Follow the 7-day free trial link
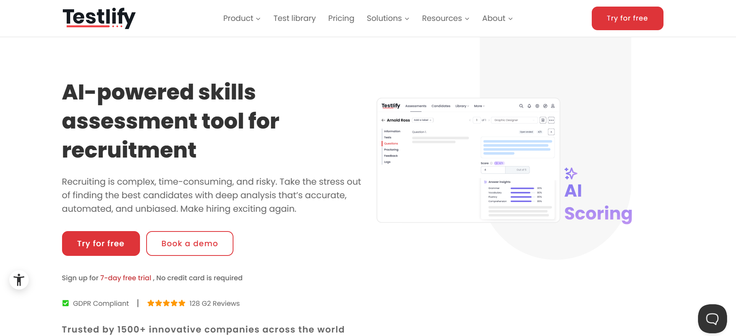This screenshot has height=336, width=736. tap(126, 278)
